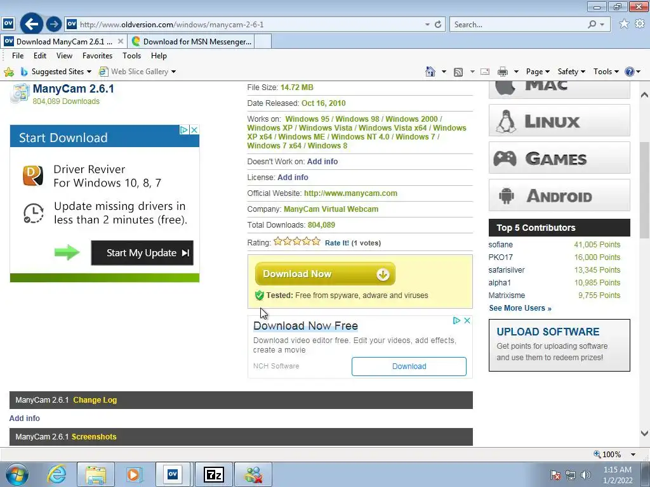Screen dimensions: 650x487
Task: Expand the Print dropdown arrow
Action: click(516, 72)
